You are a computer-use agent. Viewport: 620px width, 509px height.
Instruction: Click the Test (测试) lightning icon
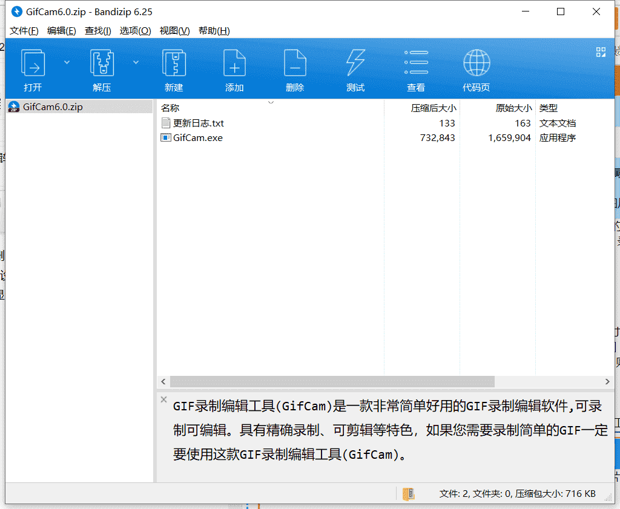click(x=355, y=63)
